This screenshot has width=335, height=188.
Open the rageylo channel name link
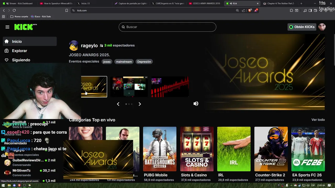coord(89,45)
